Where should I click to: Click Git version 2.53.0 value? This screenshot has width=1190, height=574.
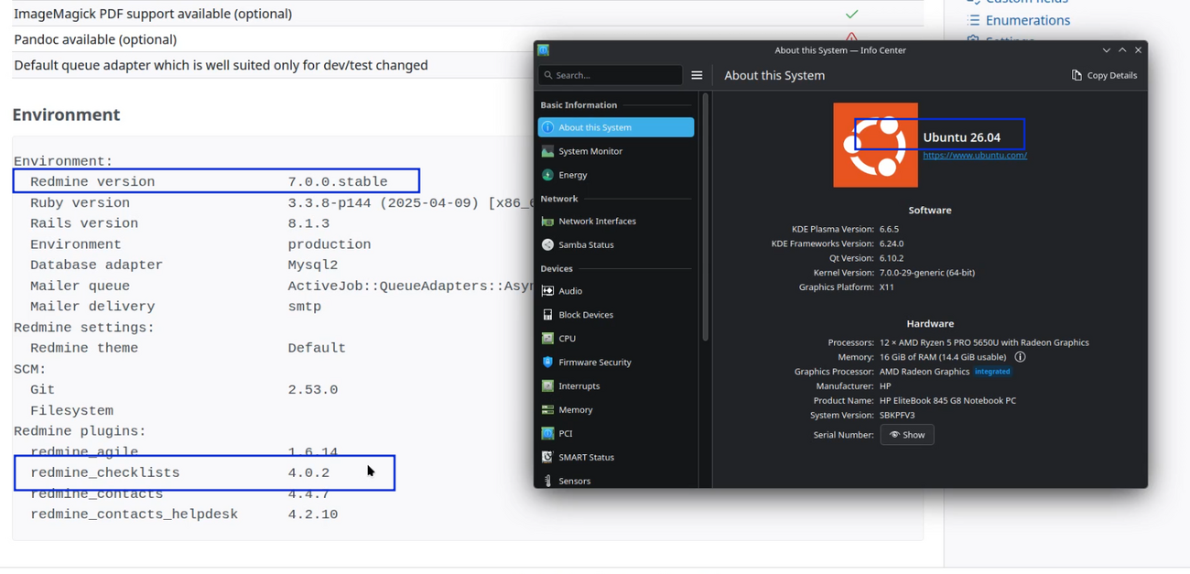coord(313,390)
